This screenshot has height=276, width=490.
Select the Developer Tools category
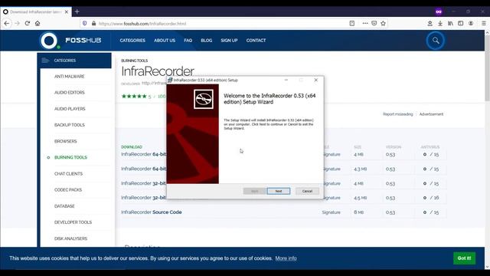(x=73, y=222)
